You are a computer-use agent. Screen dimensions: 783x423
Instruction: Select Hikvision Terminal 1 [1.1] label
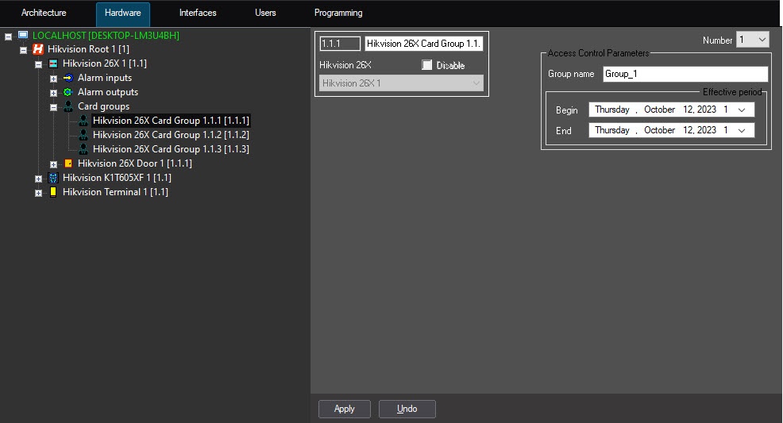coord(115,192)
